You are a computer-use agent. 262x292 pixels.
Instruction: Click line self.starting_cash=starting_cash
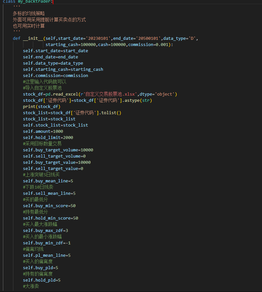click(63, 69)
